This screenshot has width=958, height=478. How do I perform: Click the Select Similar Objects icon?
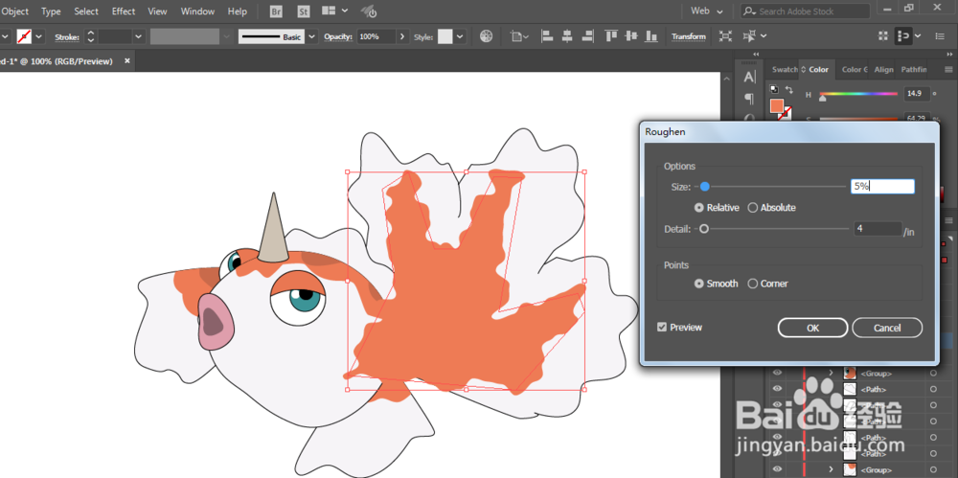pos(748,36)
